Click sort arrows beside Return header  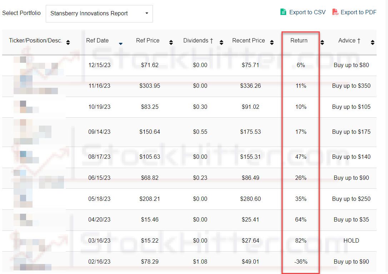322,42
